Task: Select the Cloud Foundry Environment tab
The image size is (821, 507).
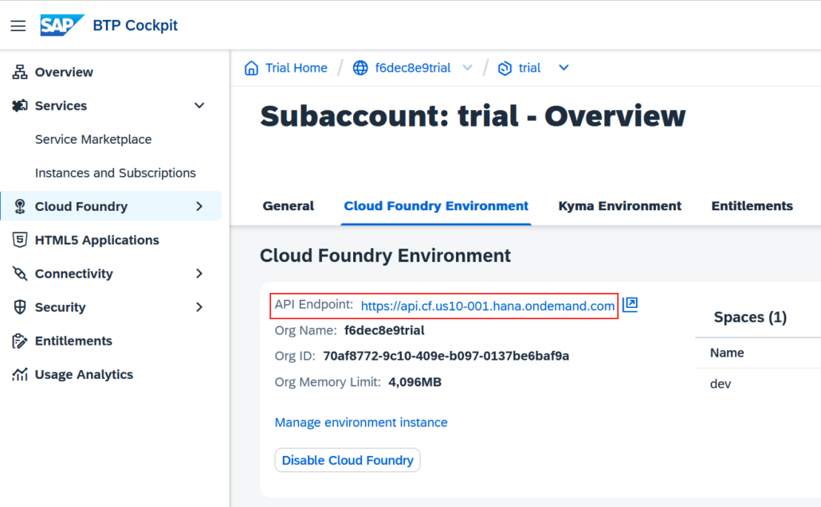Action: coord(436,206)
